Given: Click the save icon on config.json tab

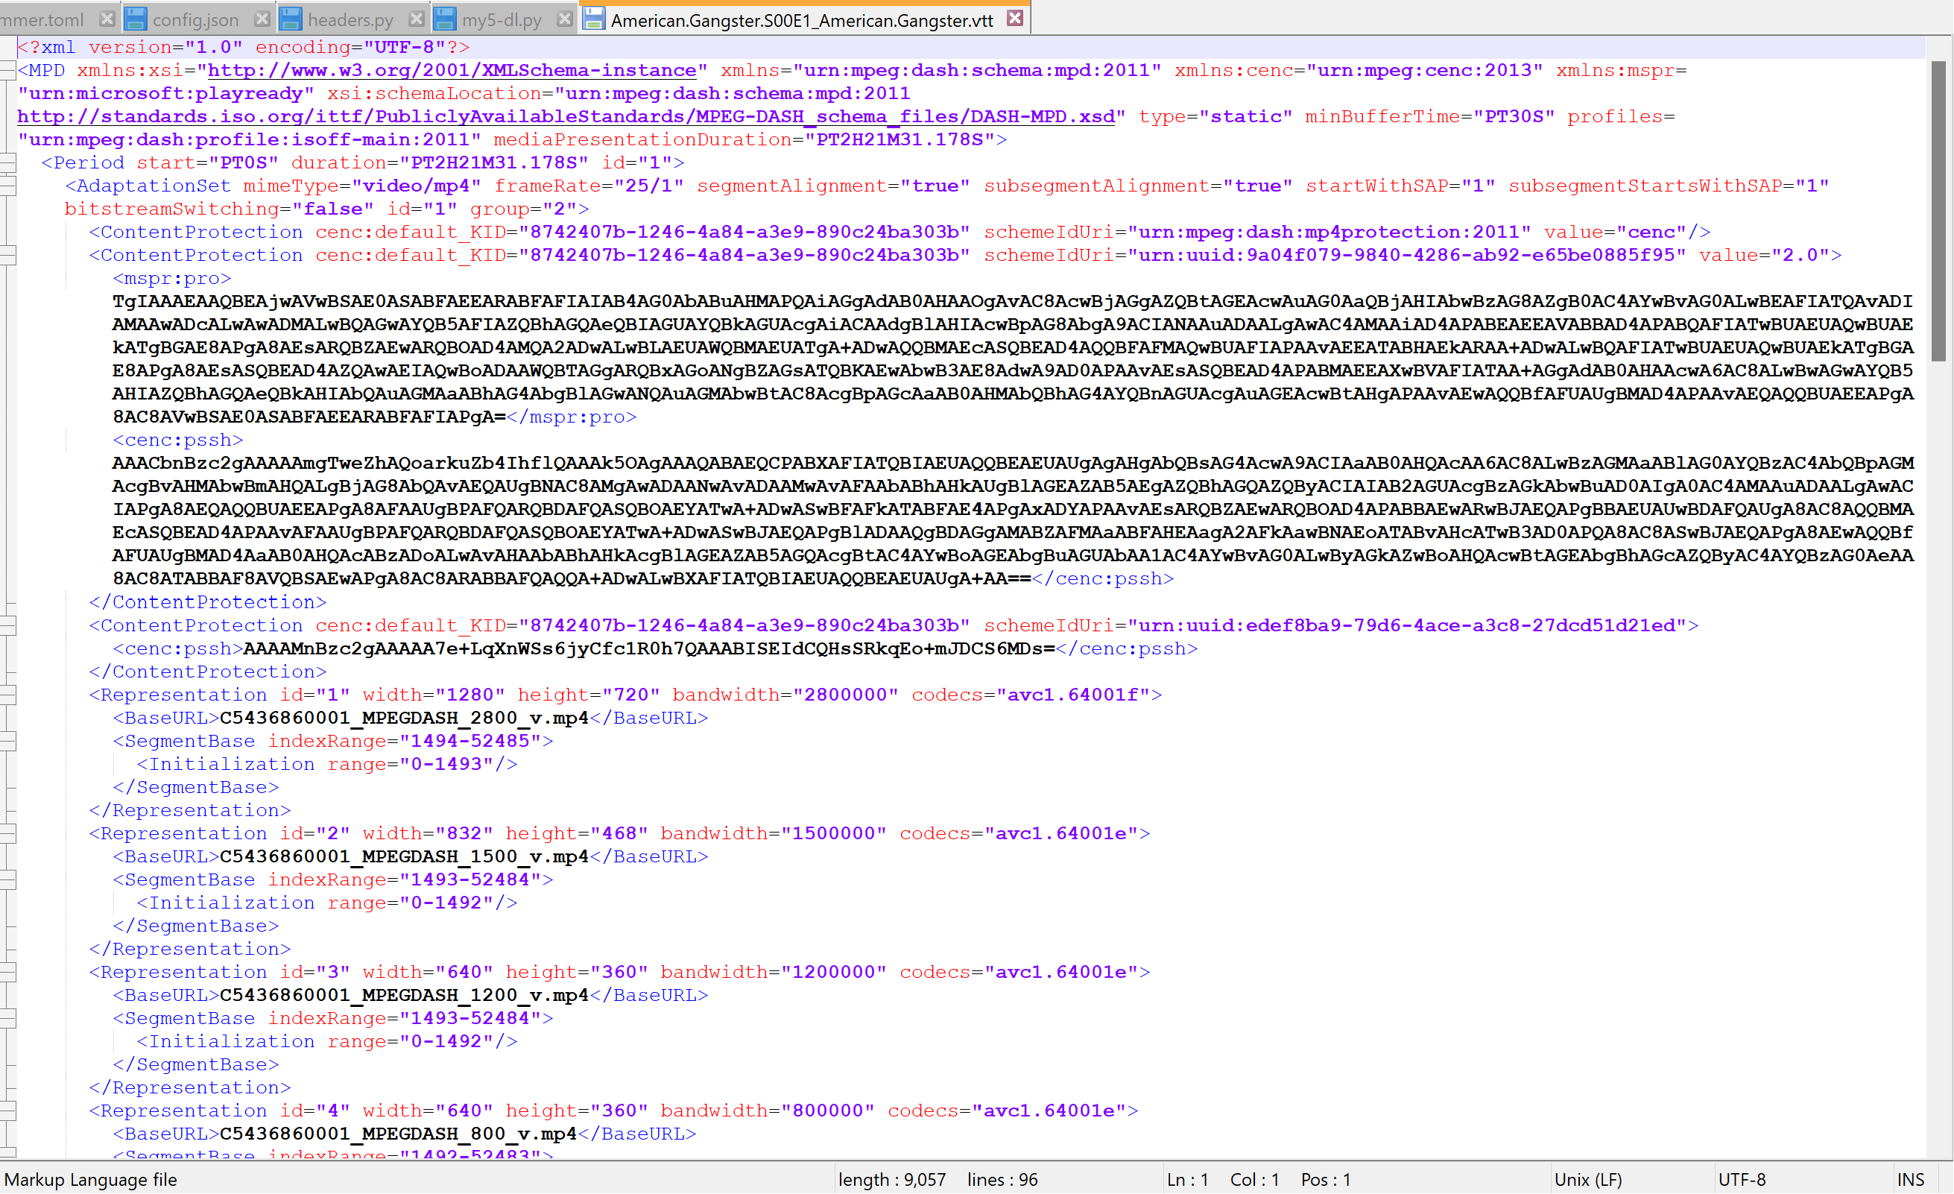Looking at the screenshot, I should [136, 19].
